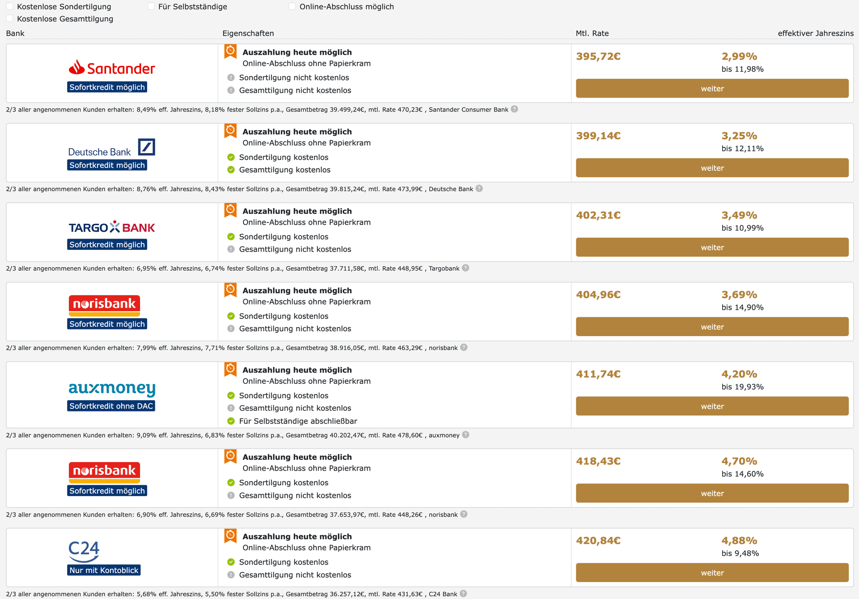Image resolution: width=859 pixels, height=599 pixels.
Task: Tick the Für Selbstständige checkbox
Action: pos(151,6)
